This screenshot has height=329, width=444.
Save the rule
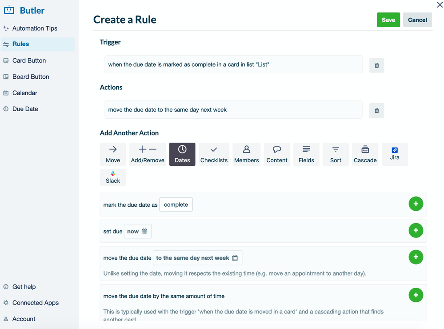[x=388, y=20]
